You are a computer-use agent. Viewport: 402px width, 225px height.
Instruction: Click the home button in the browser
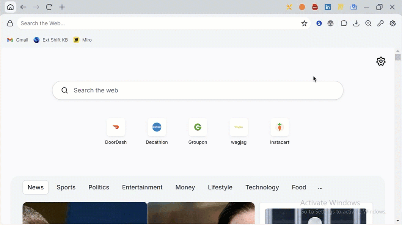[10, 7]
